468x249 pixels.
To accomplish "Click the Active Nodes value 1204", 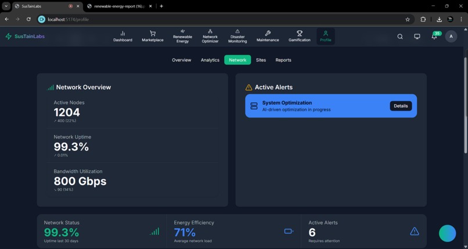I will [x=67, y=112].
